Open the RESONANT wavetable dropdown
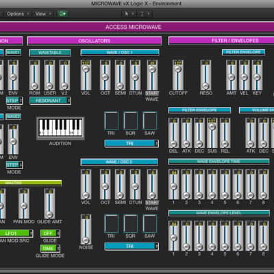This screenshot has width=274, height=274. pyautogui.click(x=50, y=101)
